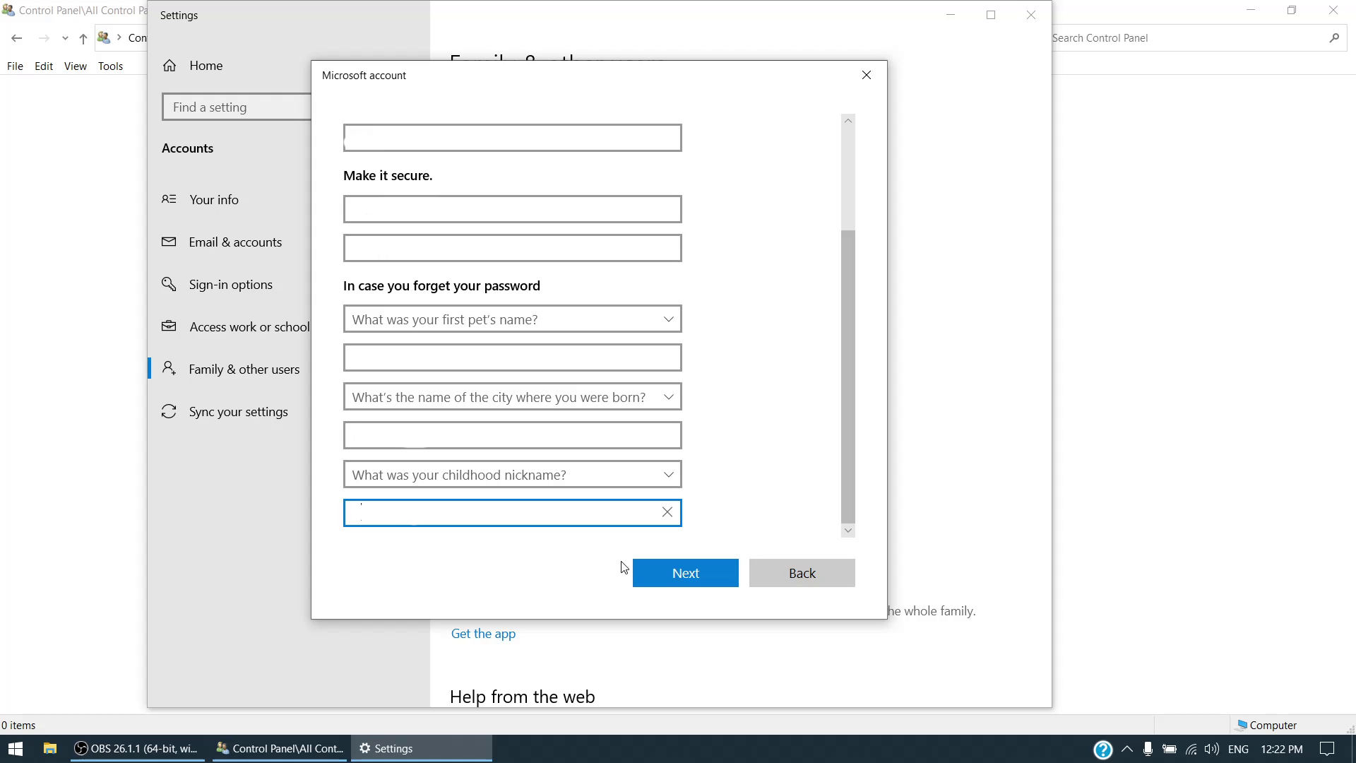Click the taskbar volume speaker icon

pos(1212,749)
